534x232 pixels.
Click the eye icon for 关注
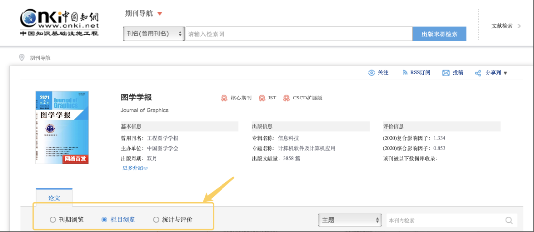tap(371, 73)
